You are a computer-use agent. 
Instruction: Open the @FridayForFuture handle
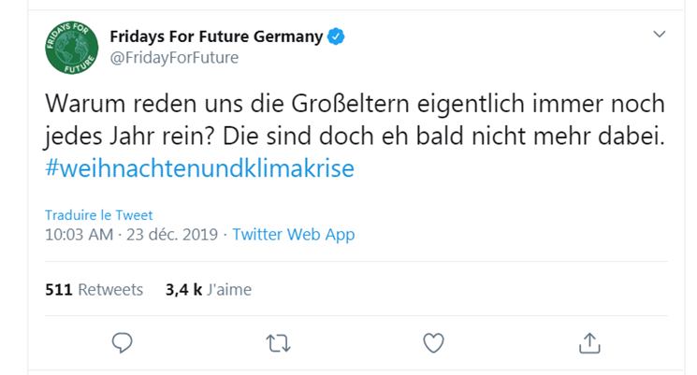pos(174,58)
